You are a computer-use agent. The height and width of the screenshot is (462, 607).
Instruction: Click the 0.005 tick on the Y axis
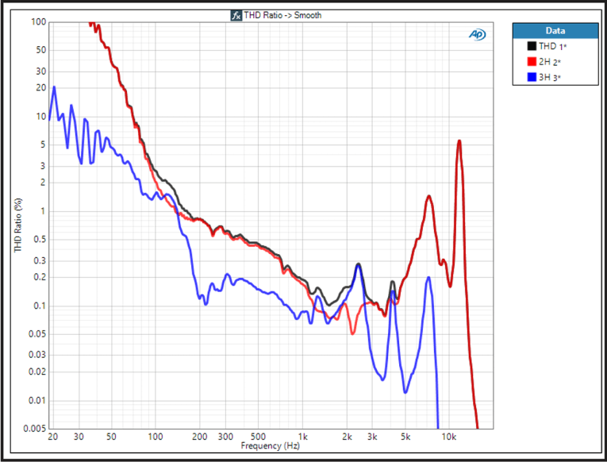[x=34, y=429]
